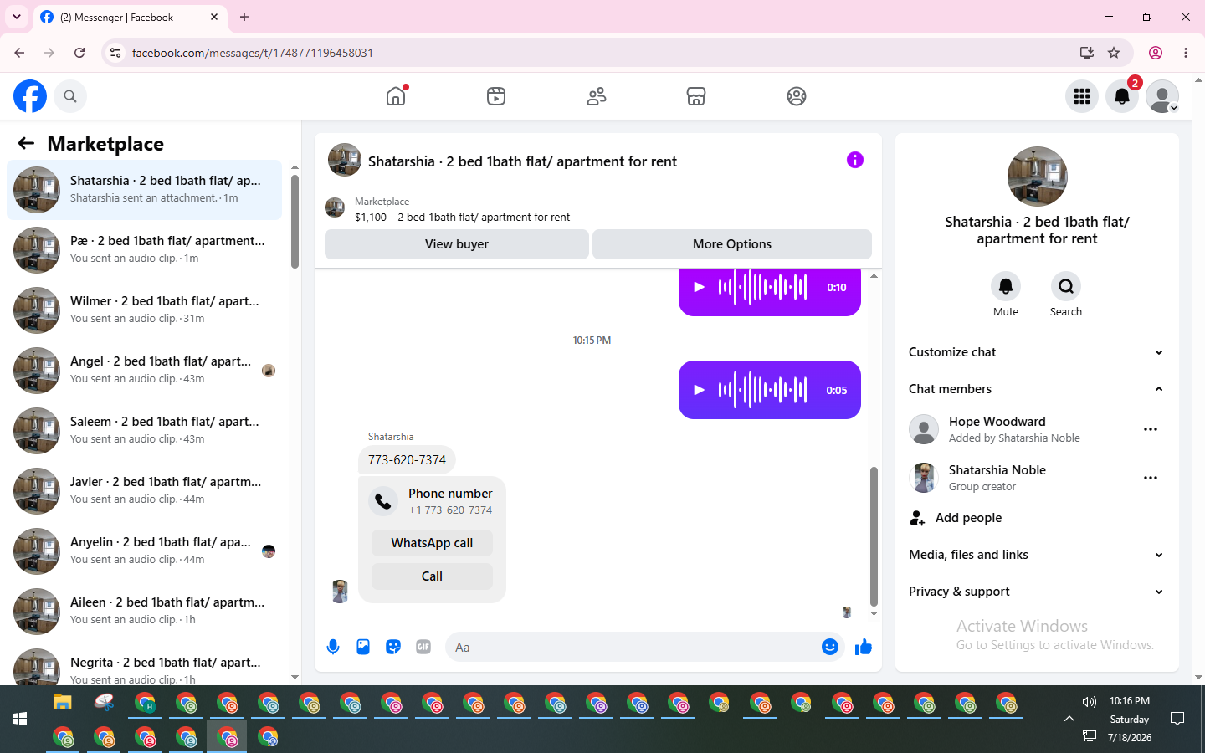Screen dimensions: 1205x753
Task: Choose a sticker with the sticker icon
Action: pos(393,647)
